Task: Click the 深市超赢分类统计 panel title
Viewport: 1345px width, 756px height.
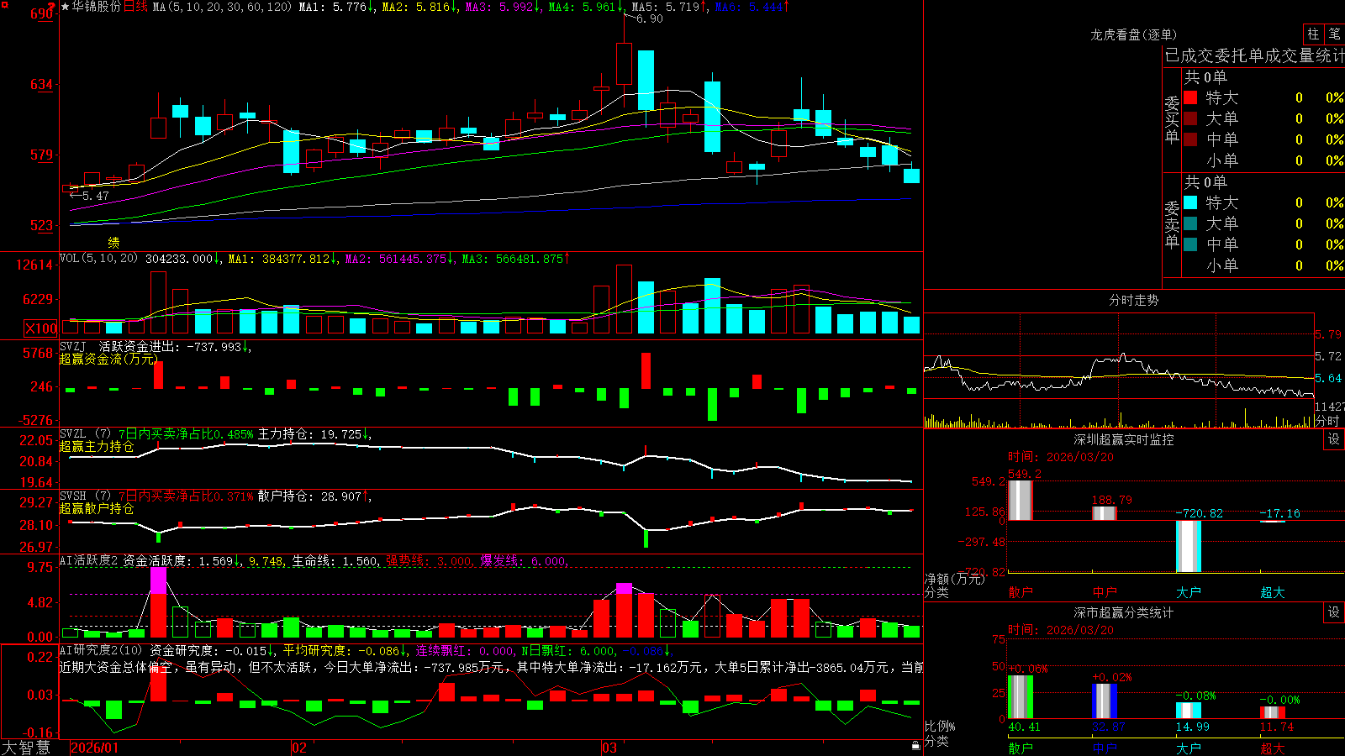Action: pyautogui.click(x=1124, y=612)
